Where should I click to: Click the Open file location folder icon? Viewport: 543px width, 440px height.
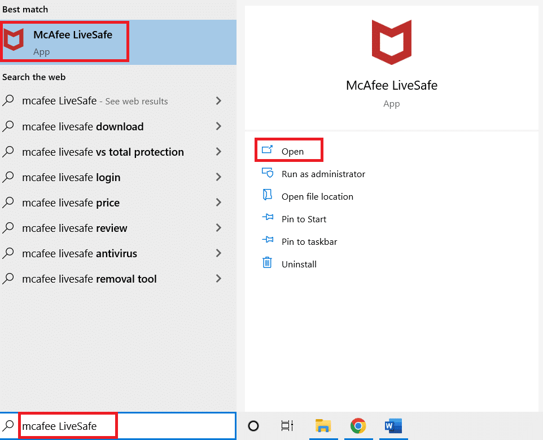click(267, 195)
